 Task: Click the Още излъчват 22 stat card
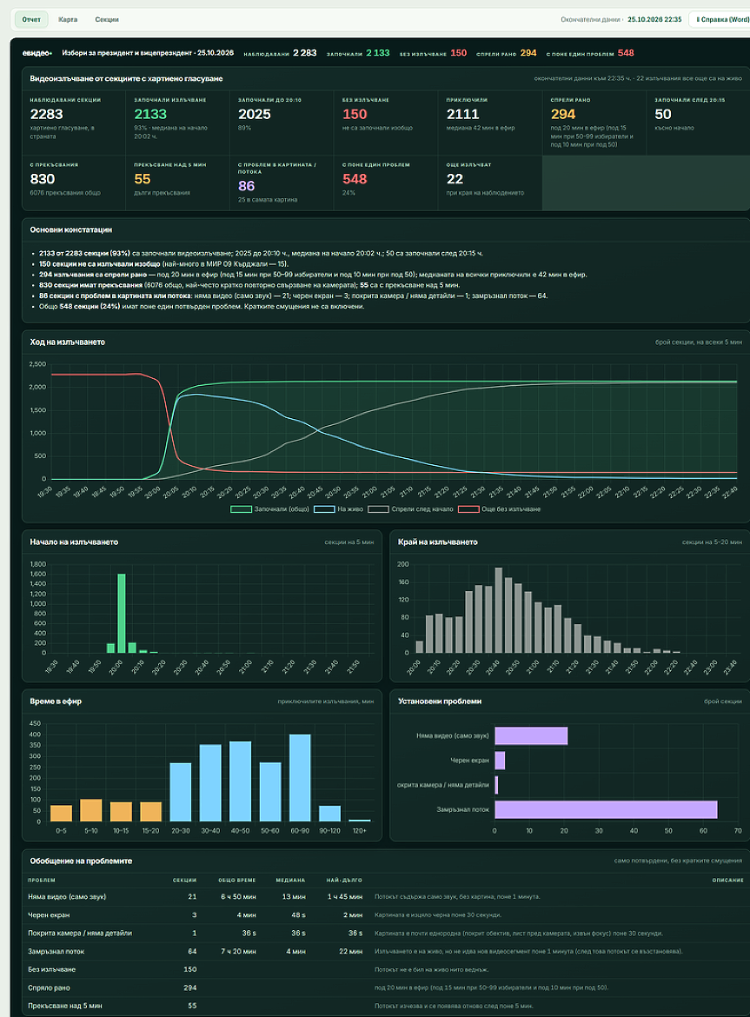pyautogui.click(x=490, y=183)
